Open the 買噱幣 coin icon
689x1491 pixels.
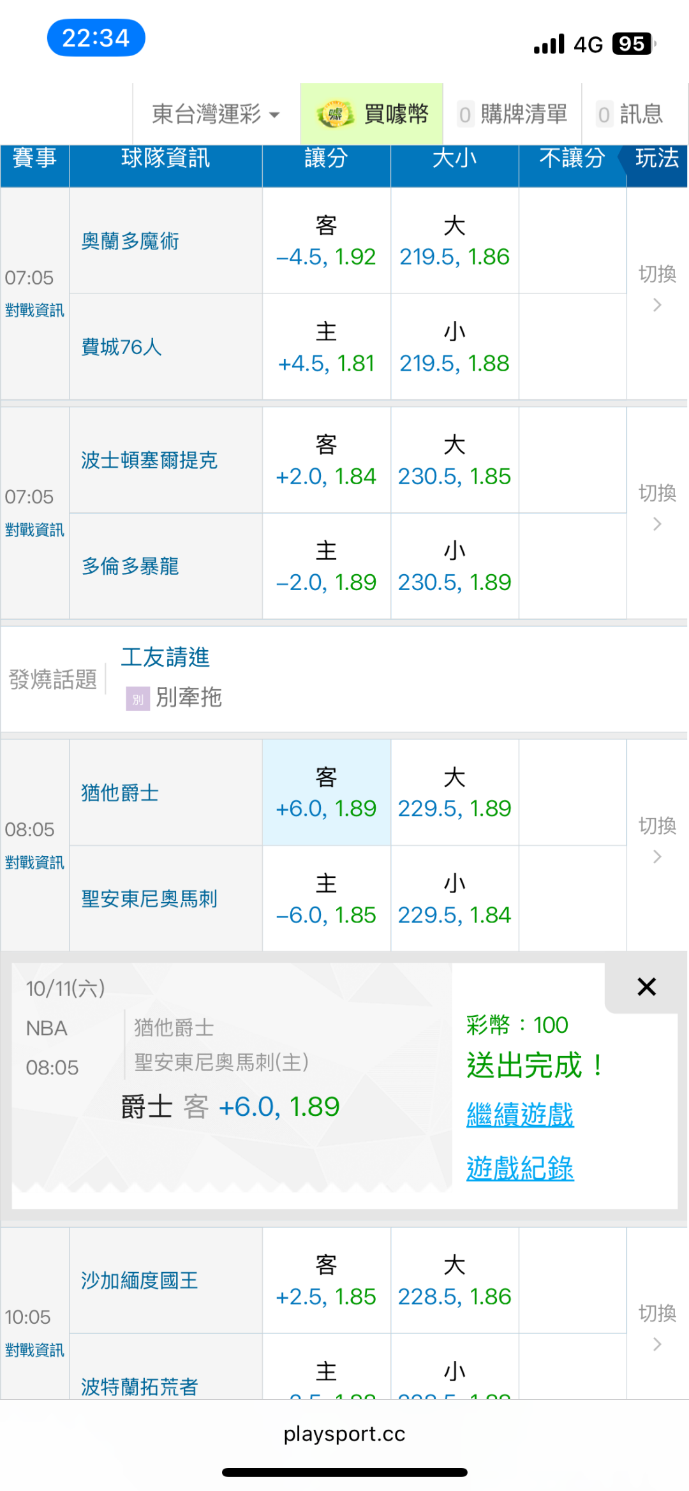tap(335, 115)
